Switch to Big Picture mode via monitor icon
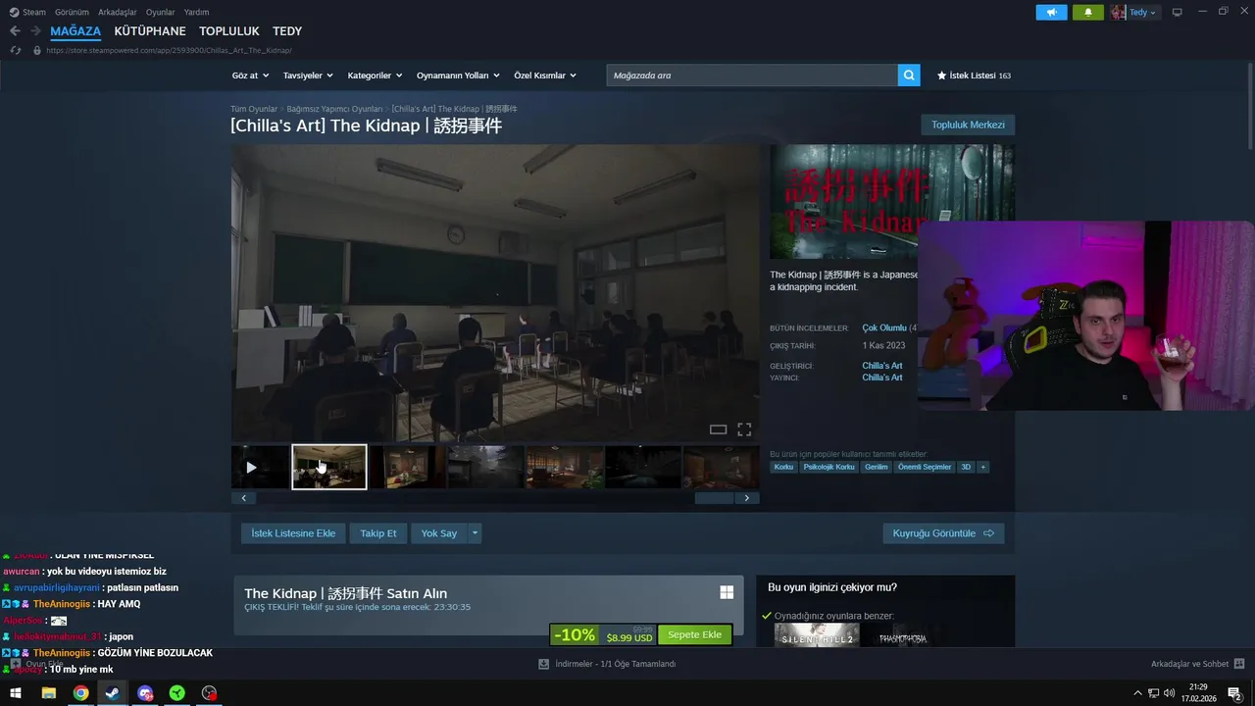Image resolution: width=1255 pixels, height=706 pixels. [1177, 12]
